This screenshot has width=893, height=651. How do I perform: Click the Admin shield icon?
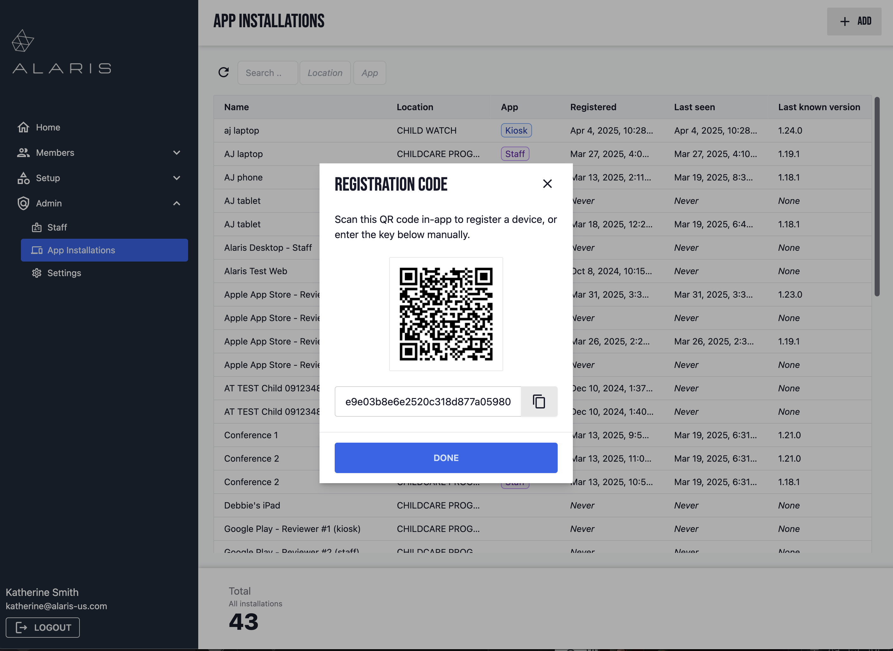point(23,203)
